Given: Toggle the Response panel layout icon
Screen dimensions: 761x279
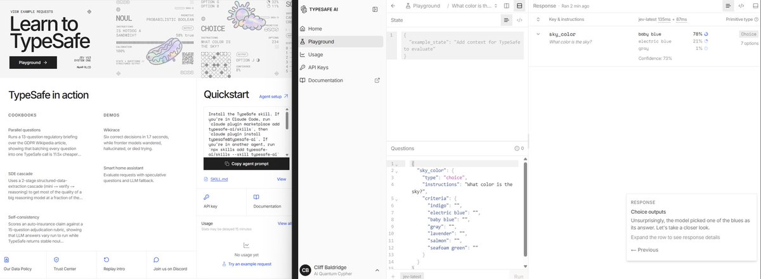Looking at the screenshot, I should click(x=754, y=6).
